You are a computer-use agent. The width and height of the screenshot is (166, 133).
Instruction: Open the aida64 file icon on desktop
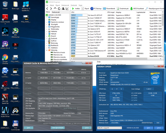[16, 18]
